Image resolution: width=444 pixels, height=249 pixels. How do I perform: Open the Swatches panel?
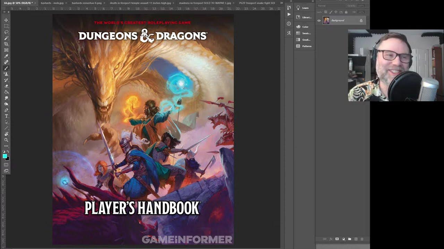point(304,33)
